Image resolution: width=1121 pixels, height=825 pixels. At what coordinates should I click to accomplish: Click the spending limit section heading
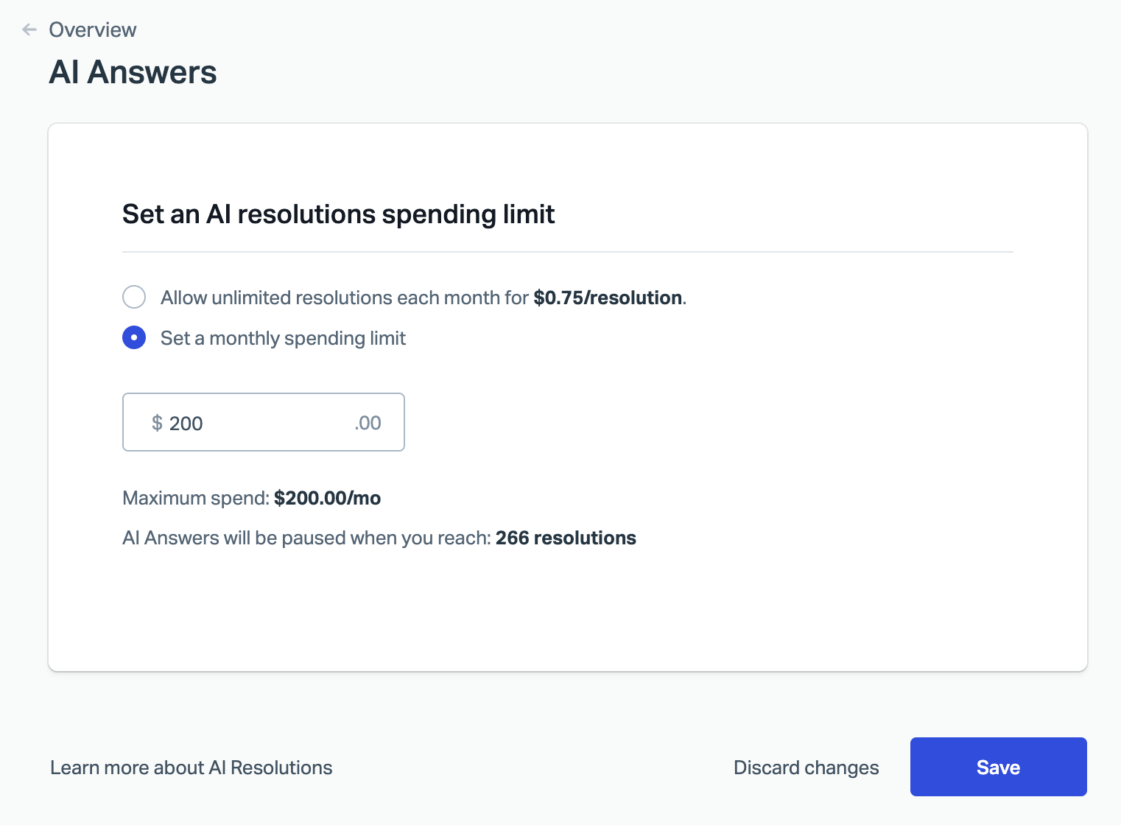click(x=338, y=214)
